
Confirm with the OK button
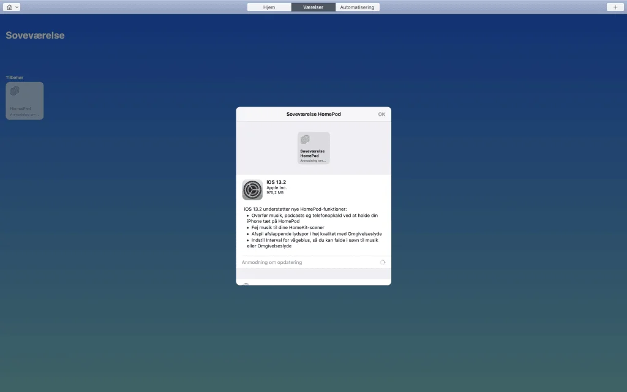(x=381, y=114)
